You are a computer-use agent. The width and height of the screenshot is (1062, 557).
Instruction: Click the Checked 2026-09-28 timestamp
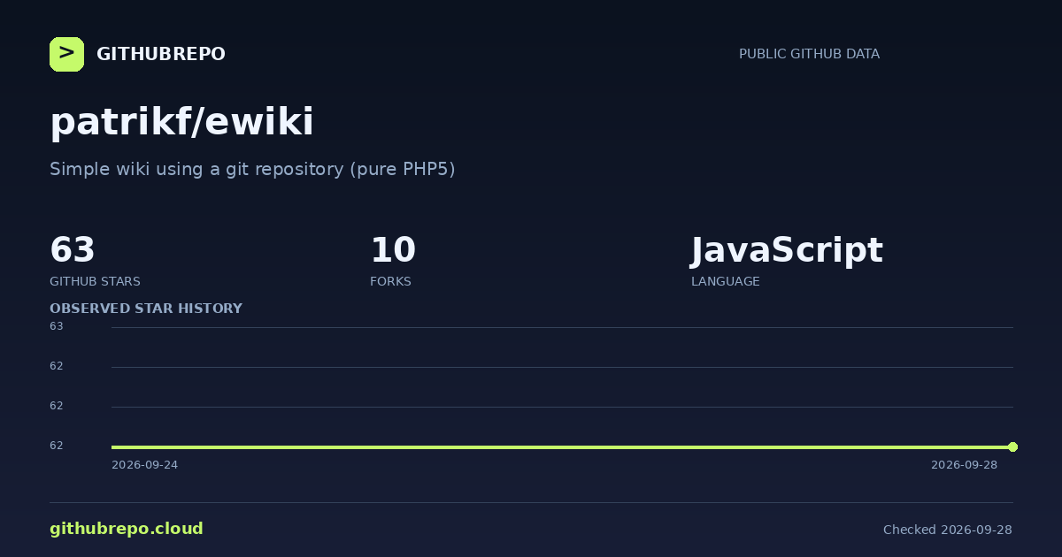[948, 530]
